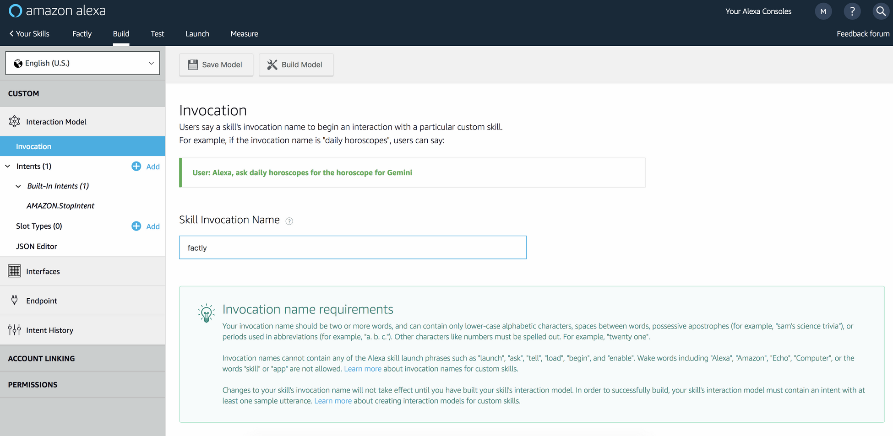Click the search magnifier icon in header
The width and height of the screenshot is (893, 436).
pyautogui.click(x=881, y=11)
